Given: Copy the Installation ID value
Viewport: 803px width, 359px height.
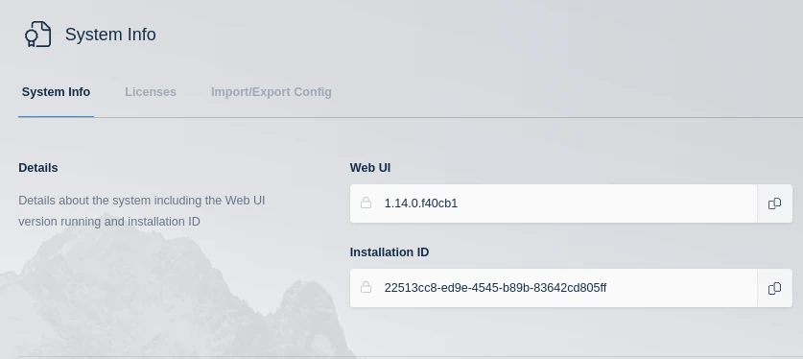Looking at the screenshot, I should 774,288.
